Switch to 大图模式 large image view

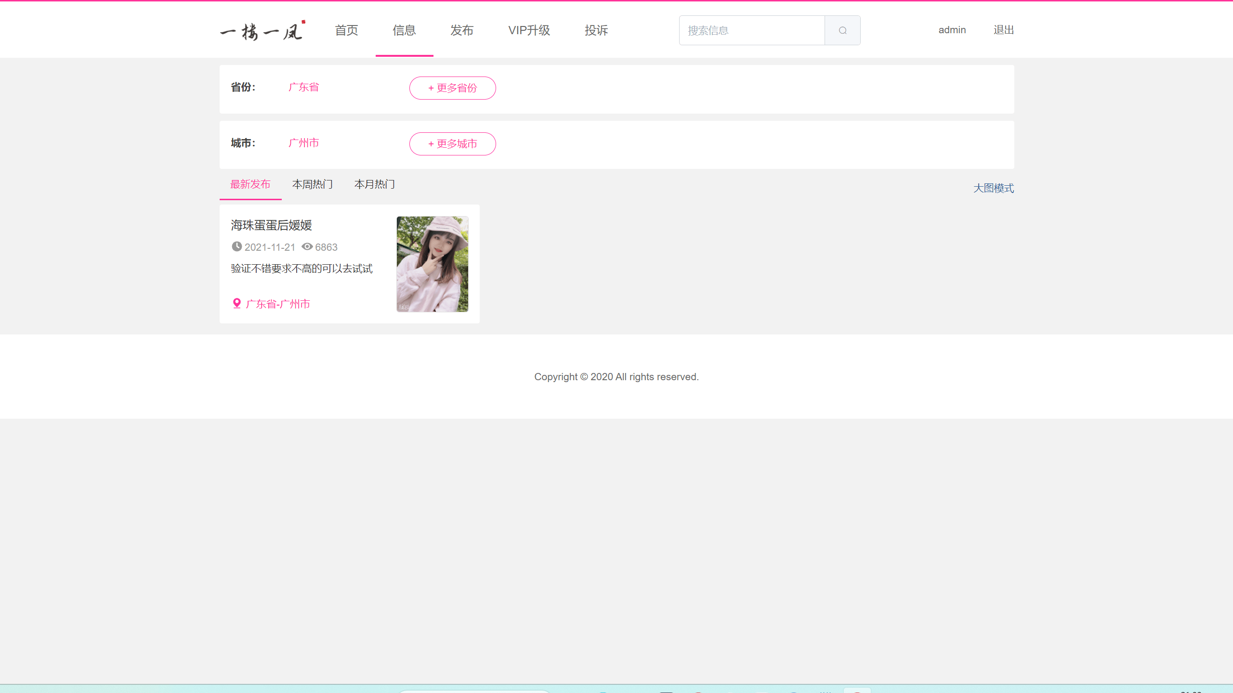click(x=994, y=188)
